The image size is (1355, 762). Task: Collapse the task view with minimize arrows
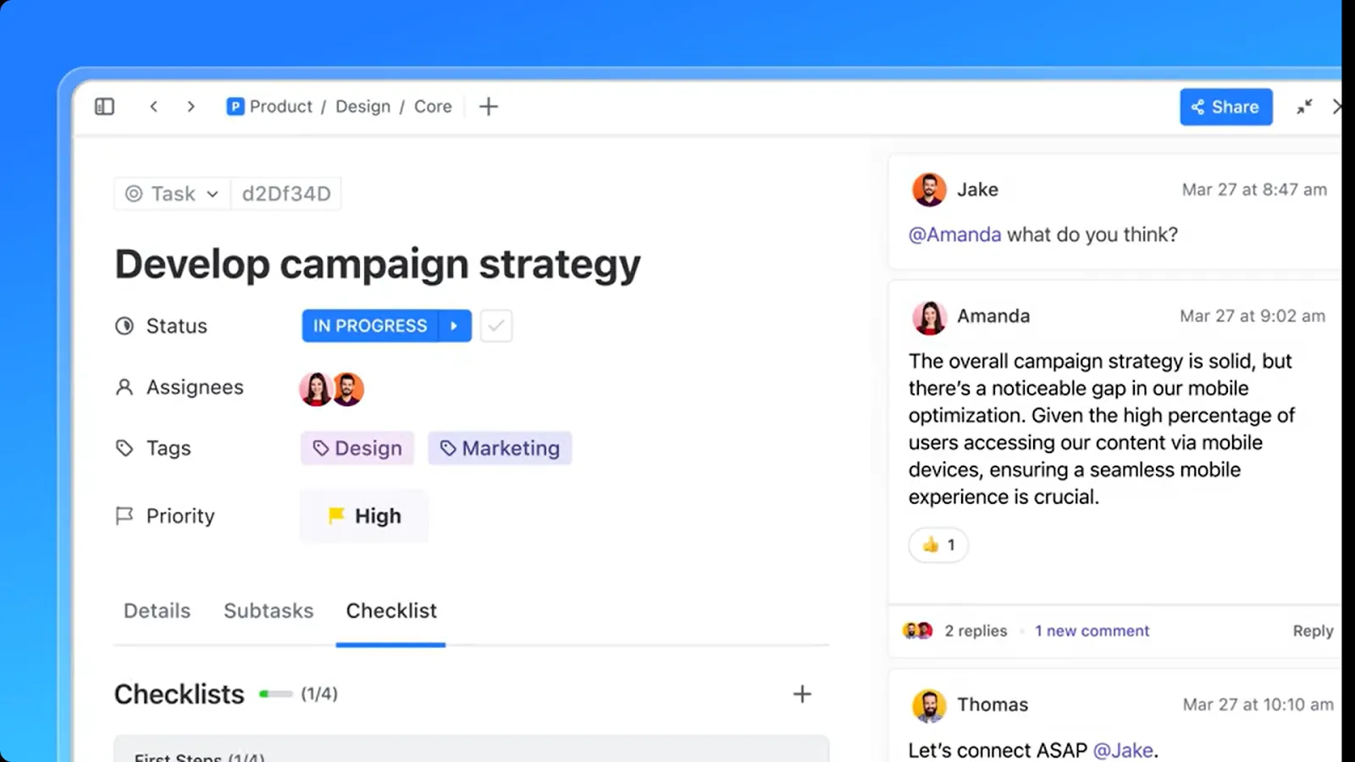(1304, 107)
